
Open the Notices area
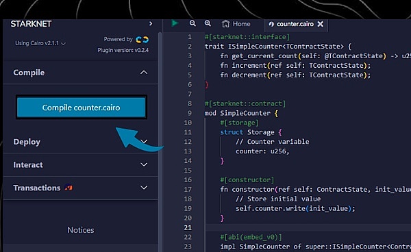tap(81, 230)
